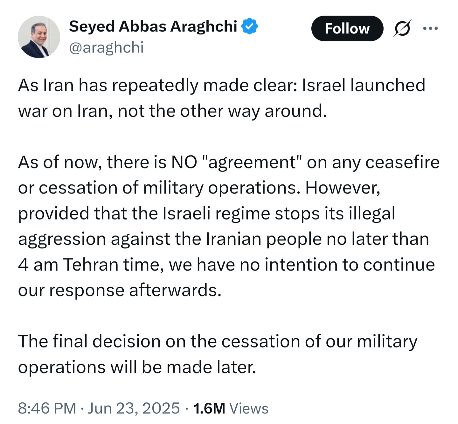
Task: Click the Jun 23, 2025 post date
Action: 134,408
